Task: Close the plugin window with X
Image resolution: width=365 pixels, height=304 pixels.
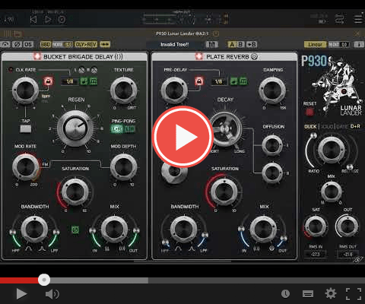Action: 357,33
